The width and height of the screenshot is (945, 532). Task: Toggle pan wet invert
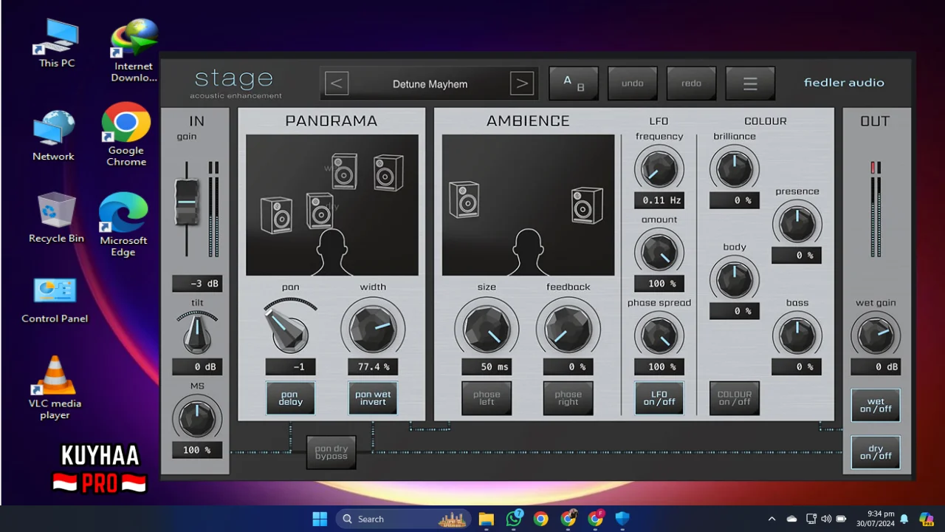coord(373,398)
